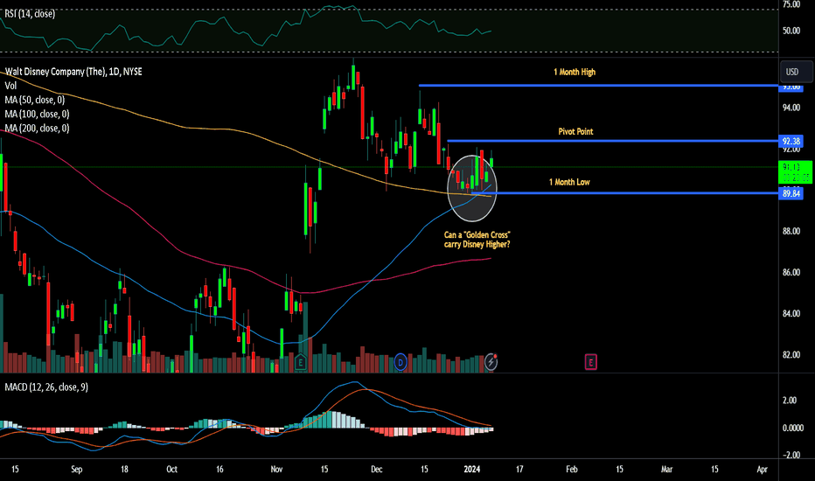
Task: Click the lightning bolt news marker in January
Action: [x=491, y=361]
